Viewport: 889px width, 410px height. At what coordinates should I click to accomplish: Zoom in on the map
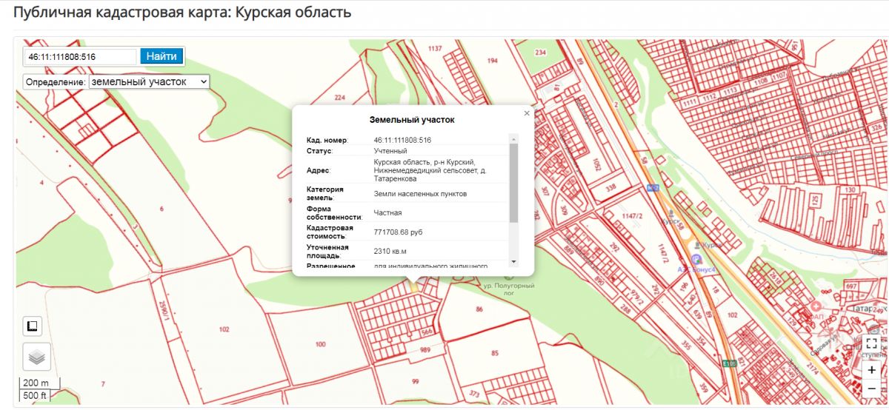pos(872,369)
